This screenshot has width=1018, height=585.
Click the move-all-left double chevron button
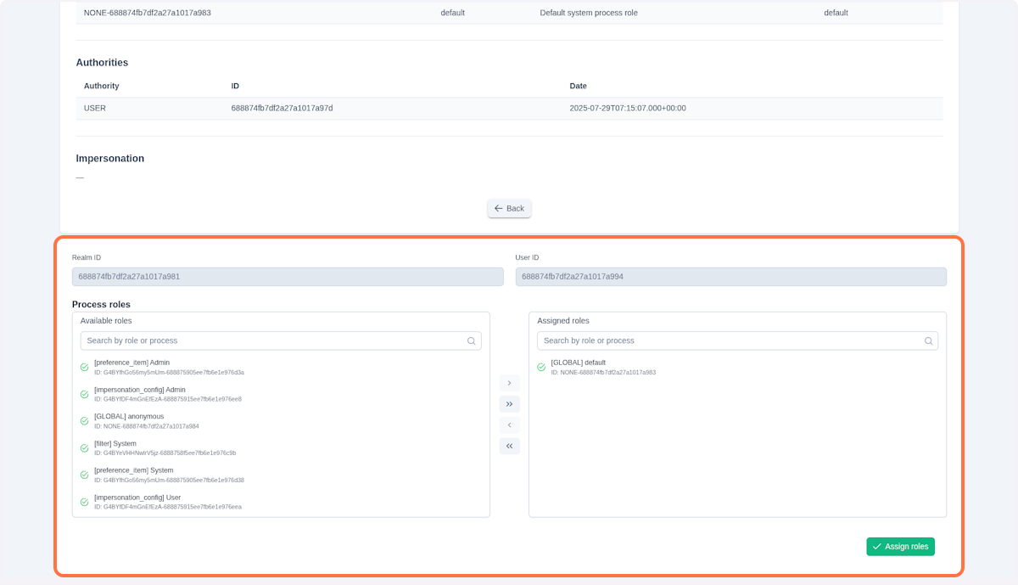coord(509,445)
